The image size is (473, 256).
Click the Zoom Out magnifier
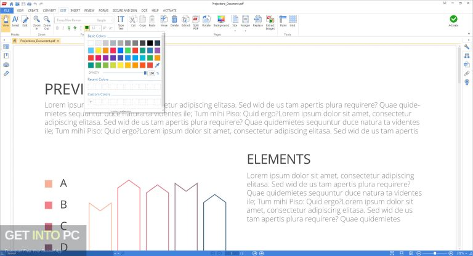coord(47,22)
